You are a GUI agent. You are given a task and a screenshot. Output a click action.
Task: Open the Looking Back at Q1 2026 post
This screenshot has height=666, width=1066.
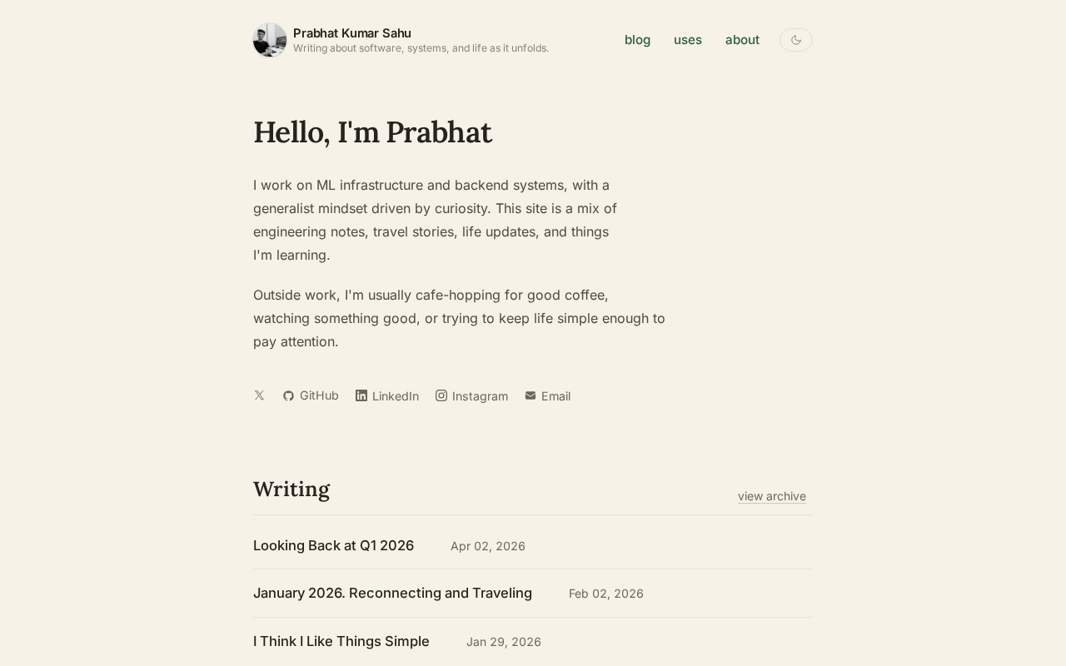point(333,545)
